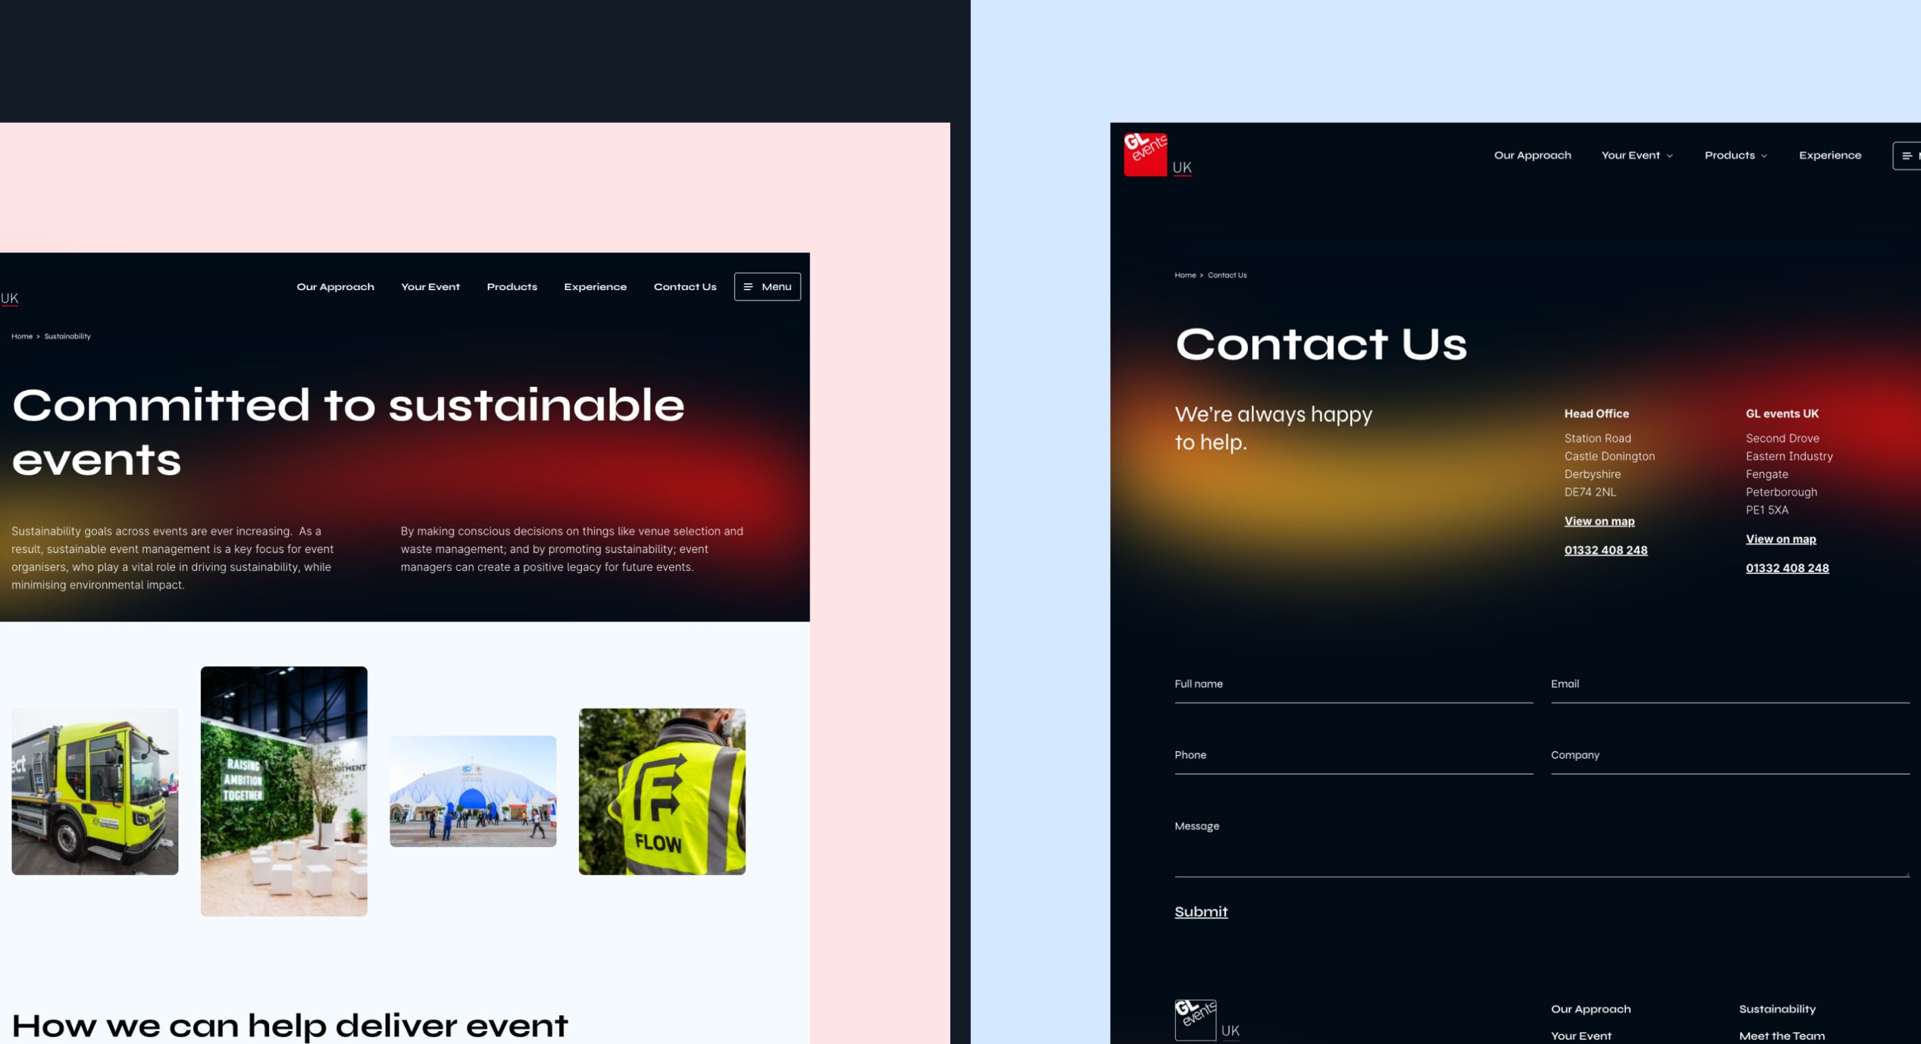Click the breadcrumb Home link right page
The width and height of the screenshot is (1921, 1044).
[x=1183, y=275]
